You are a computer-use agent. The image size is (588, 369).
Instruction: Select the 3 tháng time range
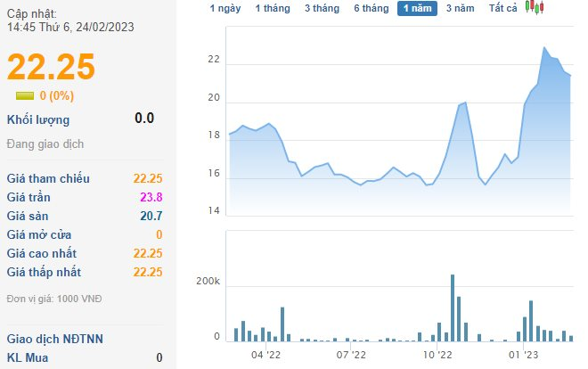[322, 8]
